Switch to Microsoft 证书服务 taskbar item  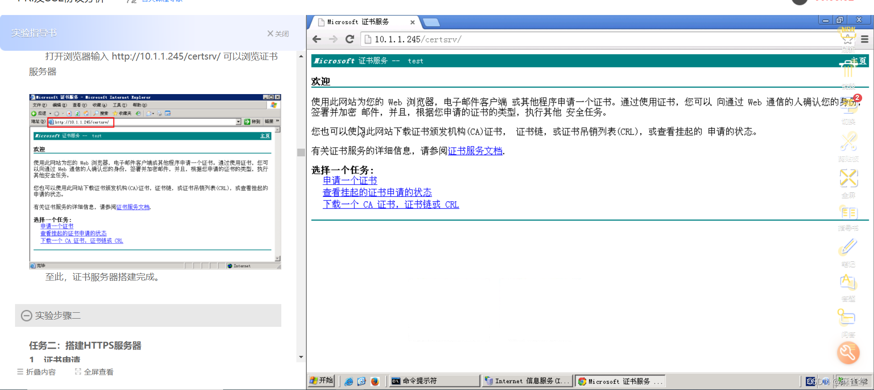coord(620,381)
